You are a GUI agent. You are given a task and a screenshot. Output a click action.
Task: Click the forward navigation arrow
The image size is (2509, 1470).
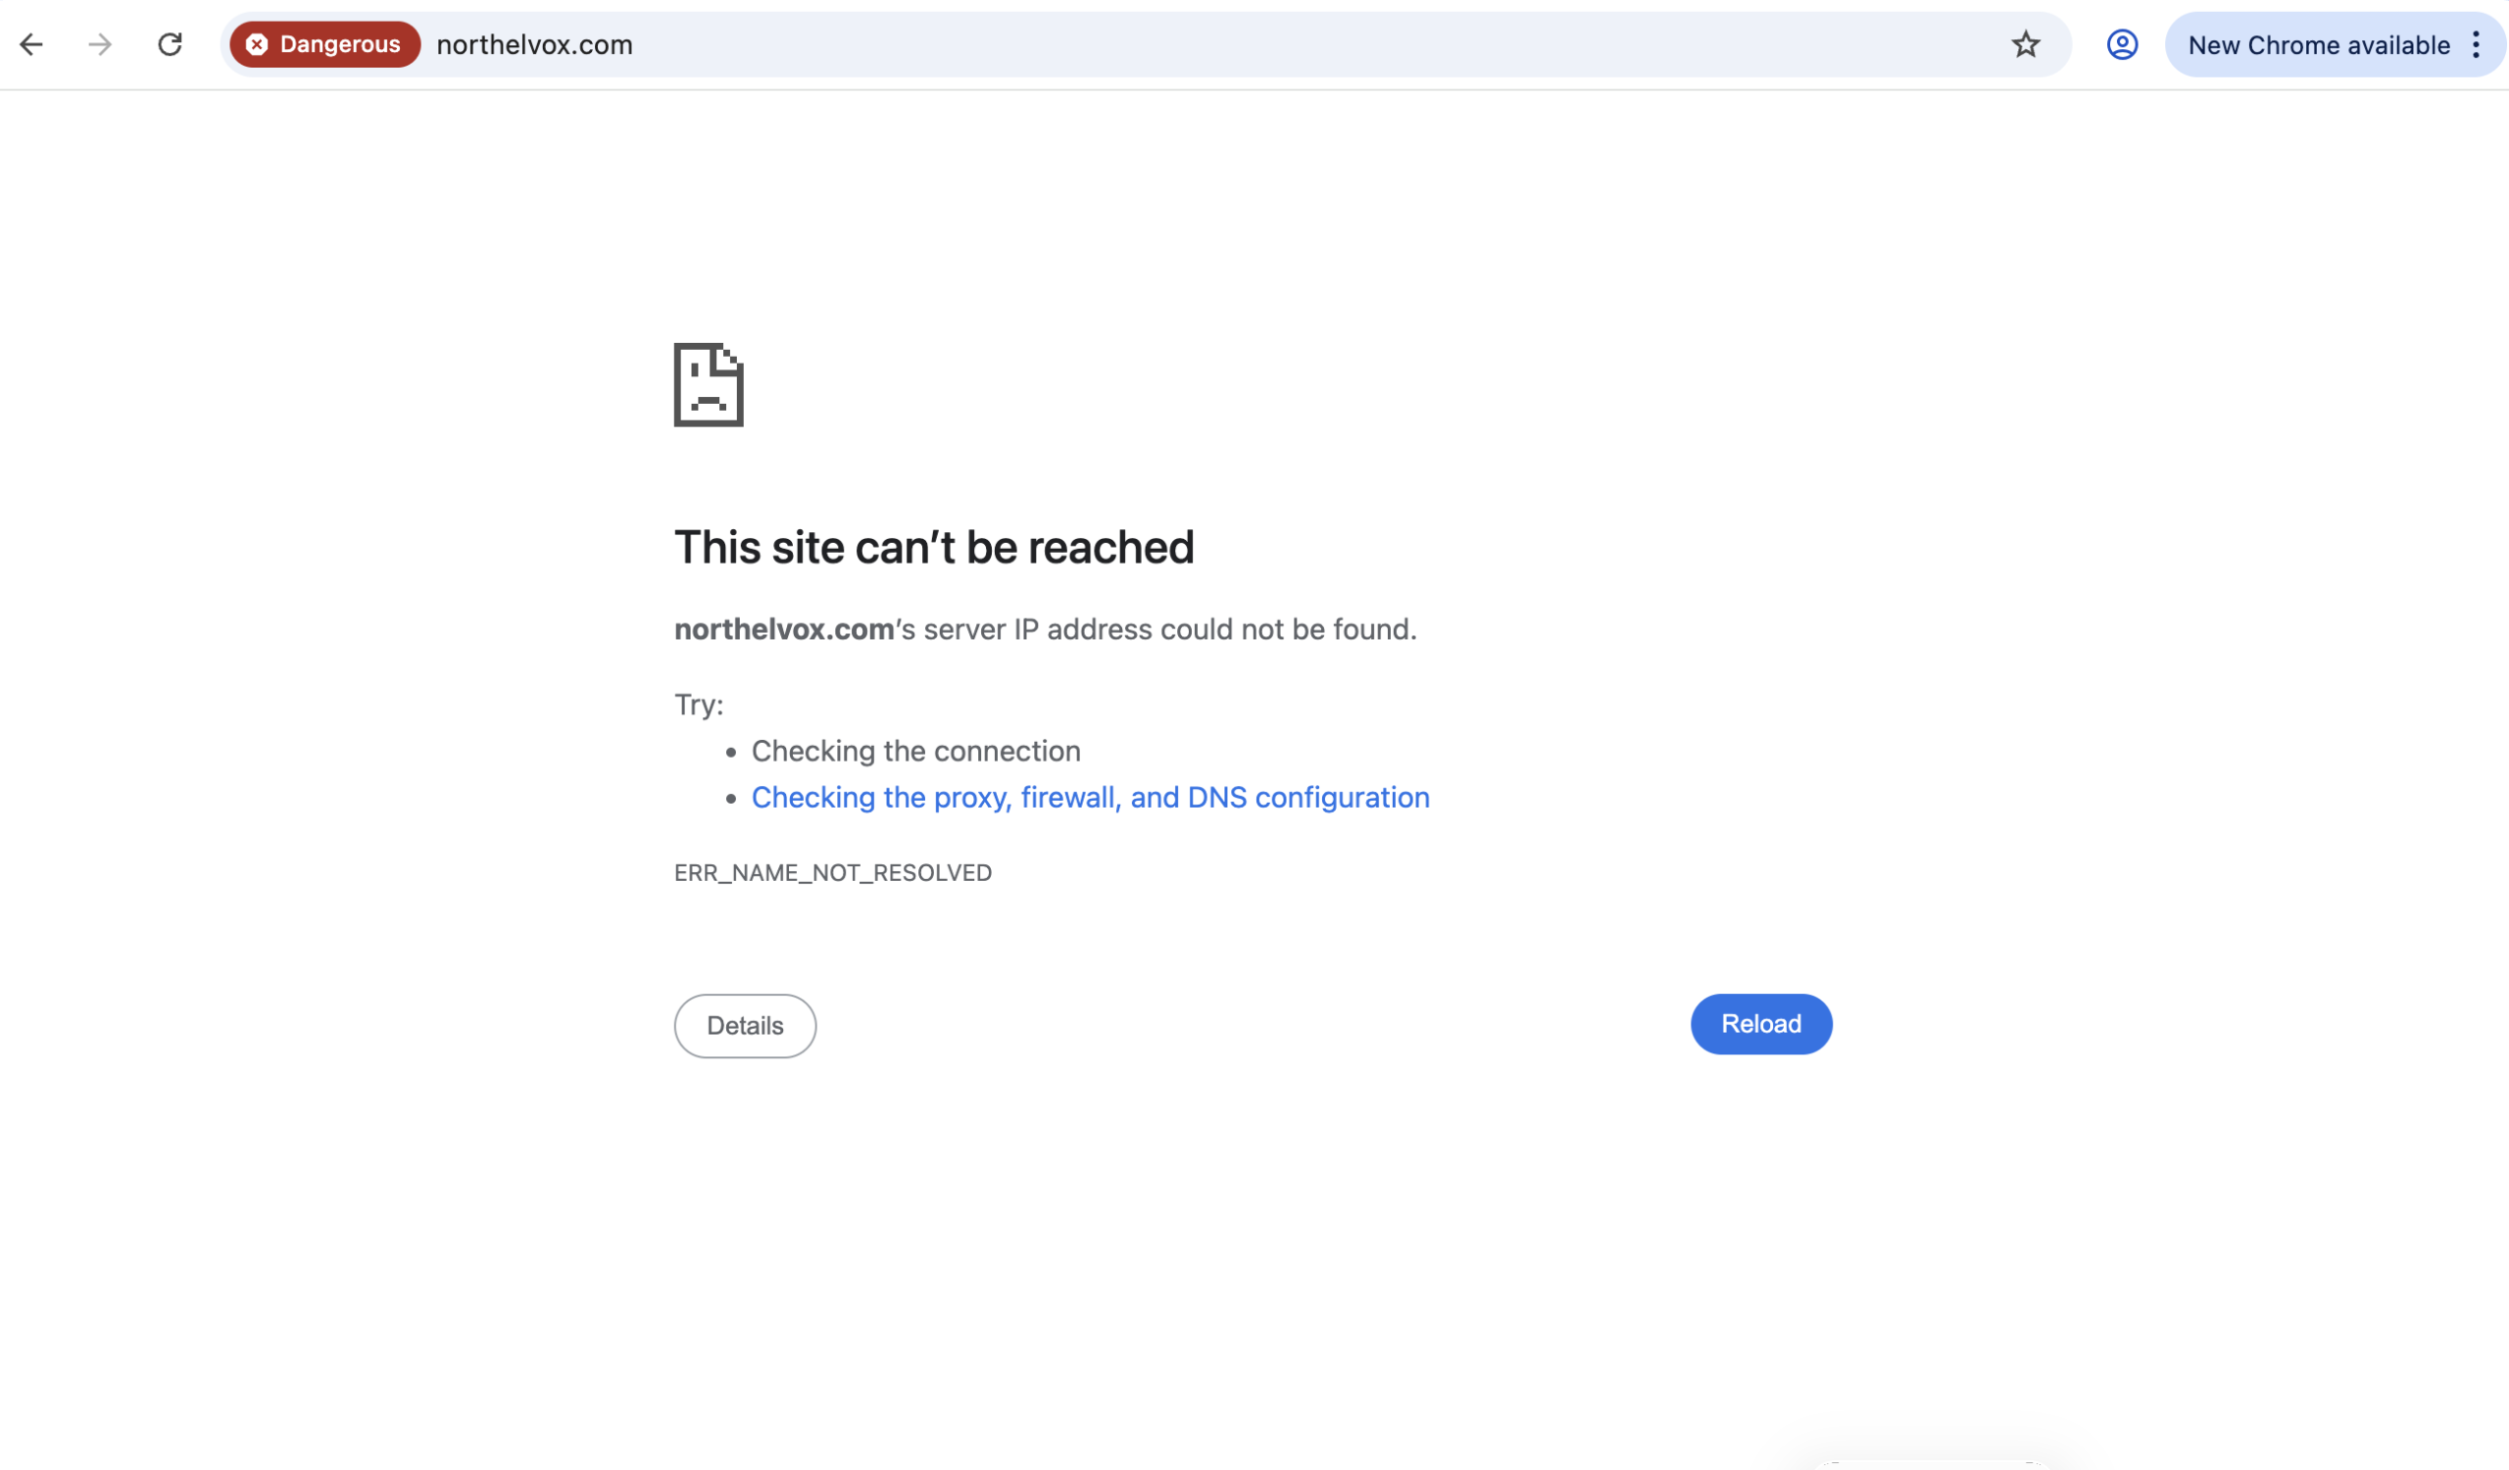(x=100, y=45)
